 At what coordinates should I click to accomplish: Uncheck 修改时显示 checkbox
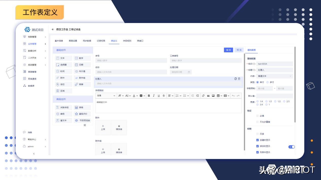tap(258, 146)
